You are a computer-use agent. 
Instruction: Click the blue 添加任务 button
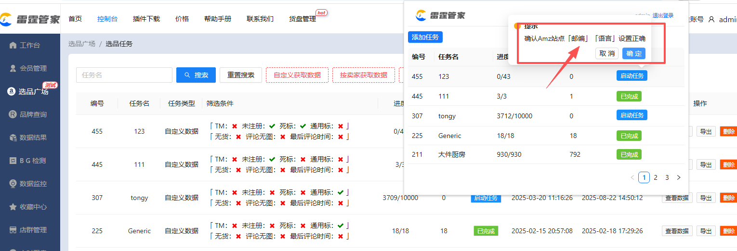425,37
